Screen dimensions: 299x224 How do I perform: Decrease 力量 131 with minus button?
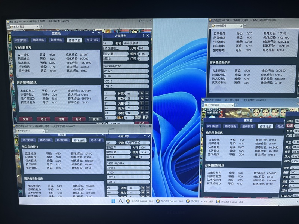pos(147,103)
